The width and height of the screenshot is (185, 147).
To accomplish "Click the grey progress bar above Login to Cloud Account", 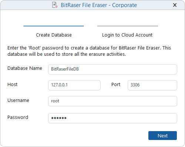I will pos(128,26).
